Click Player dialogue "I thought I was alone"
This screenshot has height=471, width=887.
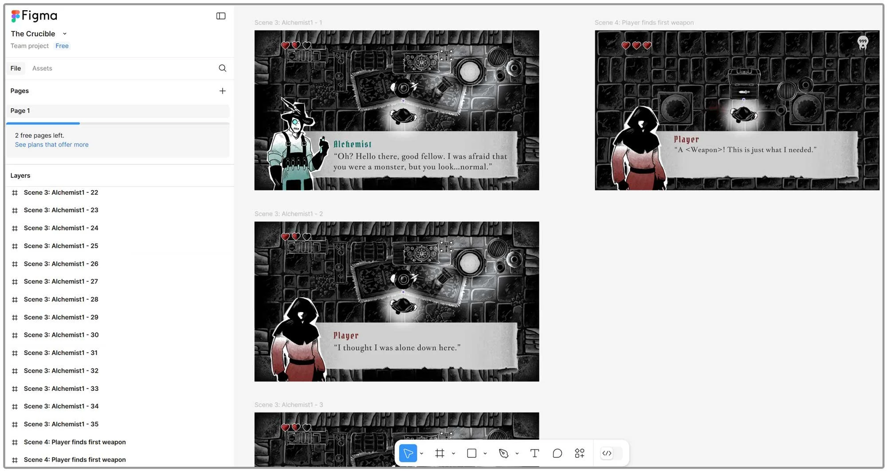[397, 348]
